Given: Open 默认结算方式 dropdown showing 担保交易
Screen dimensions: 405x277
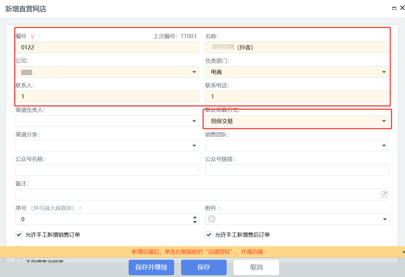Looking at the screenshot, I should point(384,121).
